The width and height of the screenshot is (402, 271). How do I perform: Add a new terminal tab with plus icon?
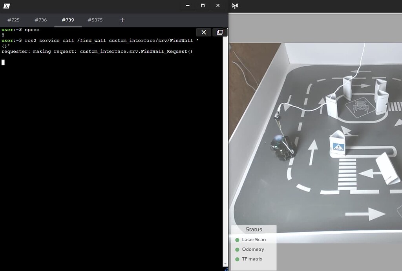(122, 20)
